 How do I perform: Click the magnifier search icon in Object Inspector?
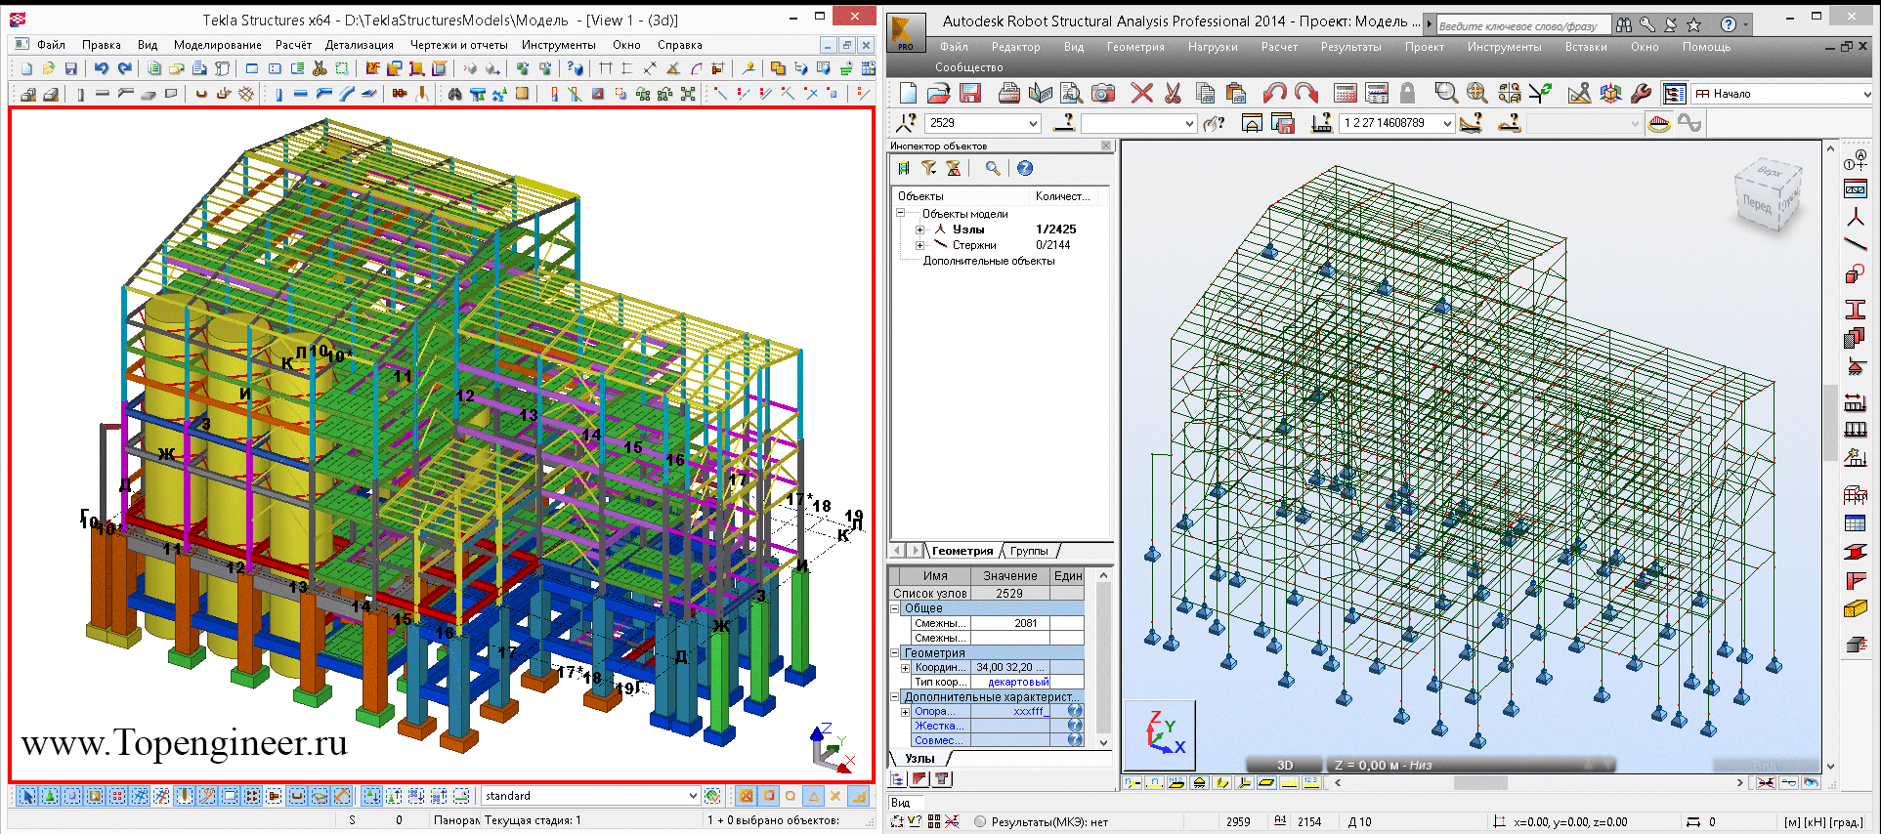point(993,169)
